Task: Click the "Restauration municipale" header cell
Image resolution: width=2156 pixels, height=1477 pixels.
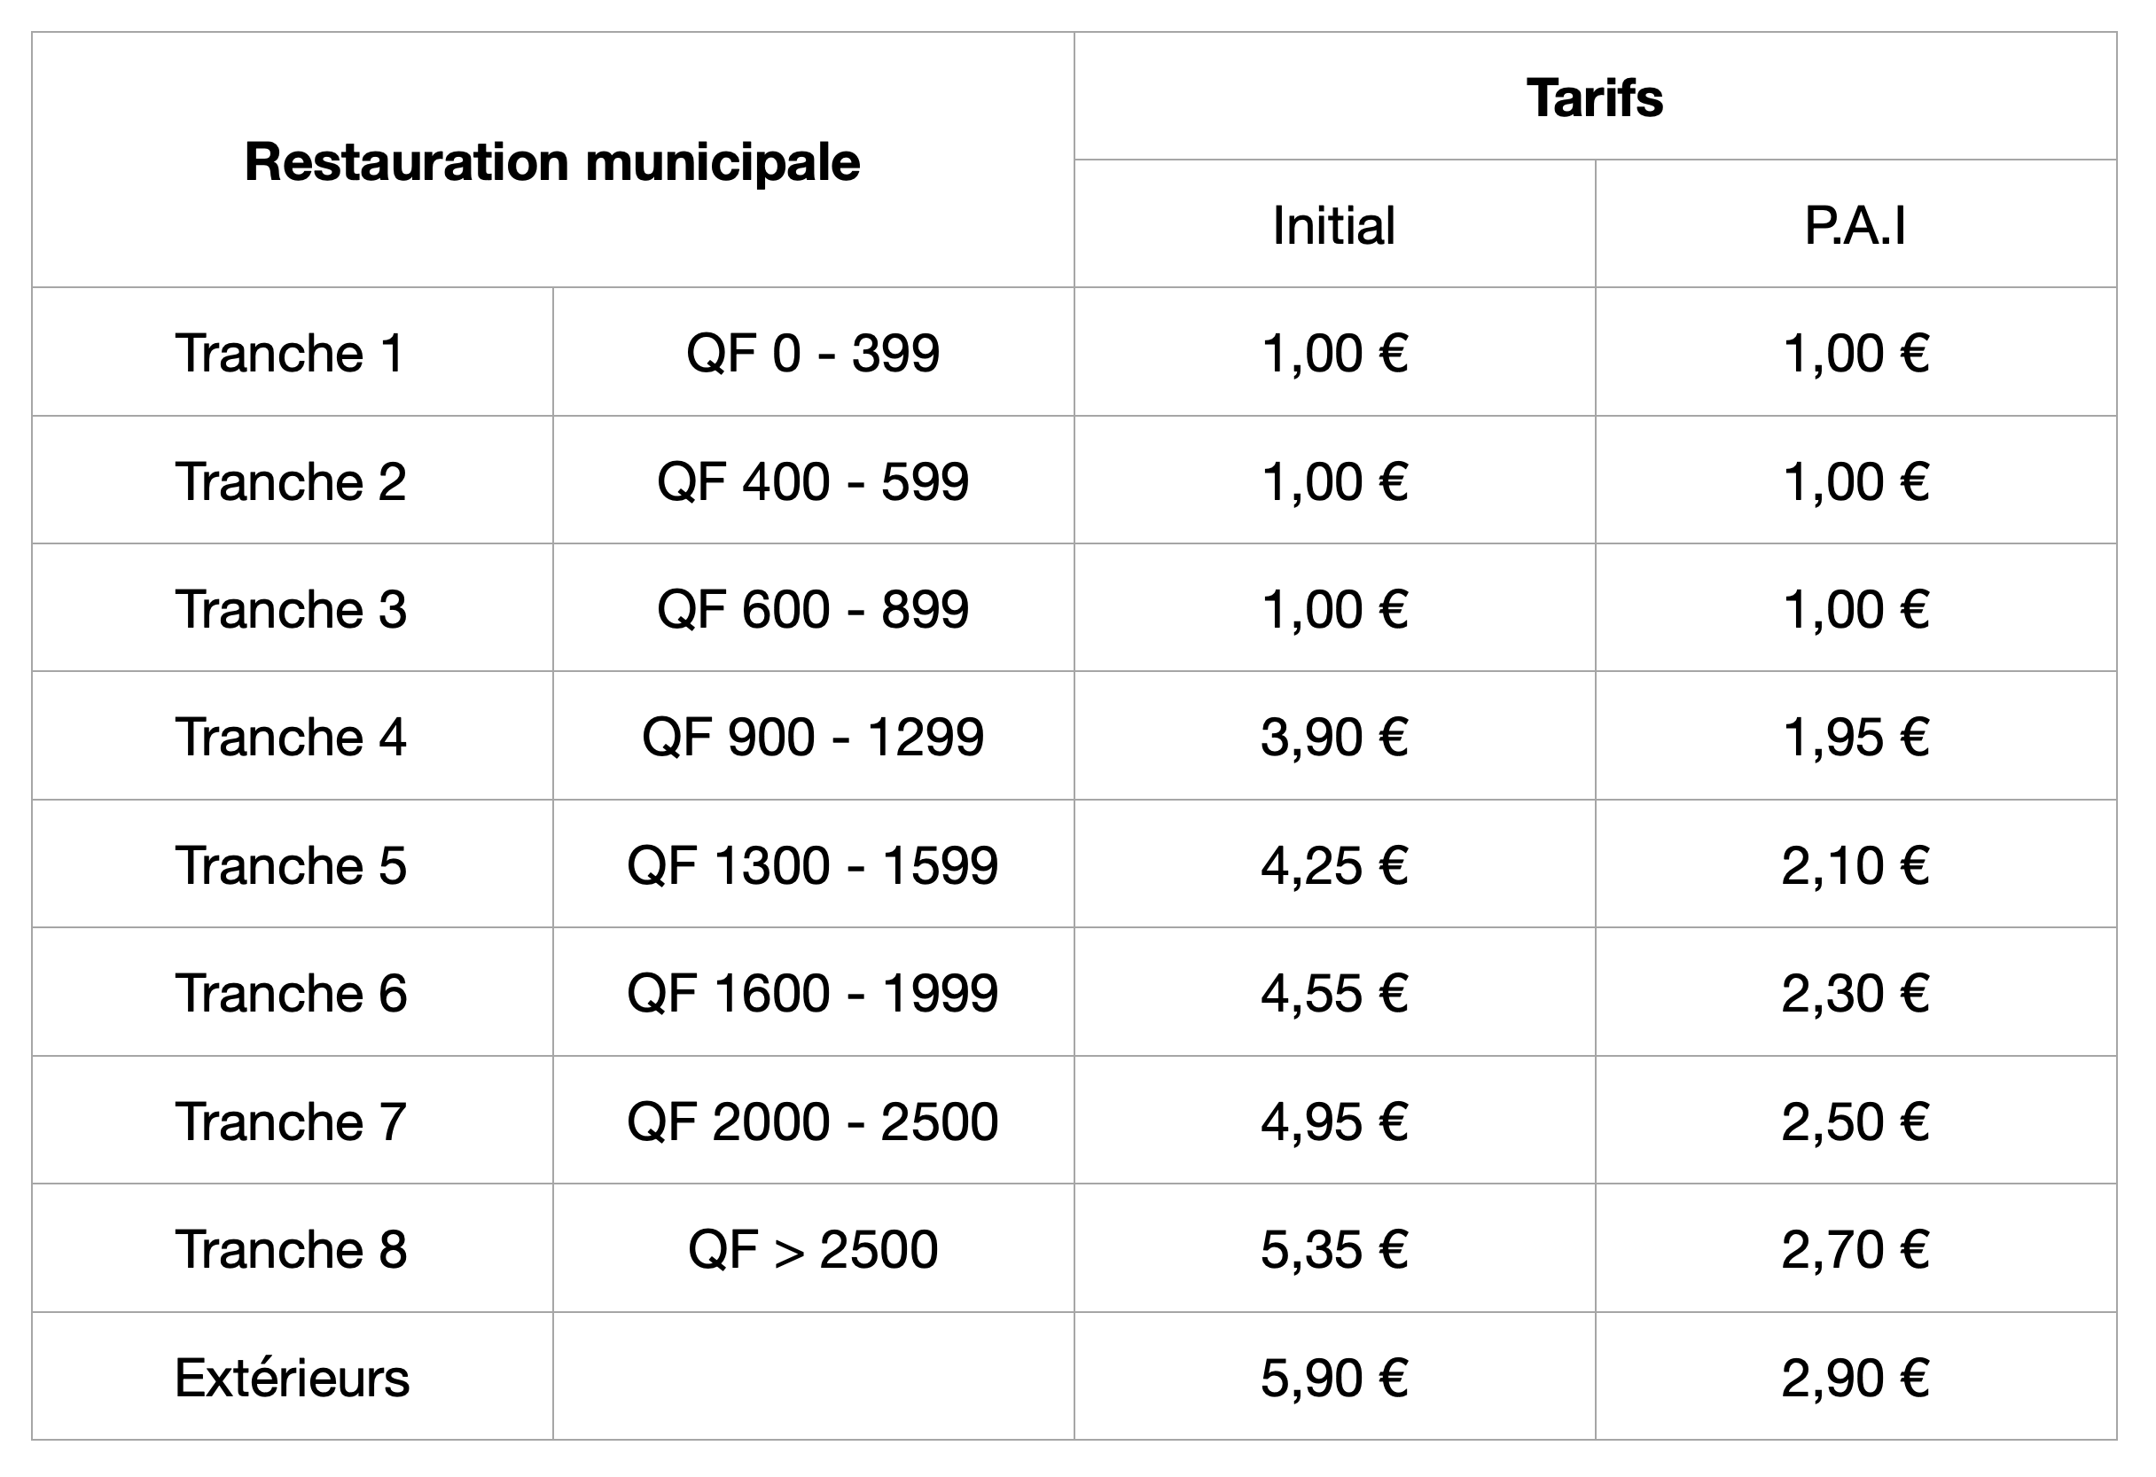Action: [552, 162]
